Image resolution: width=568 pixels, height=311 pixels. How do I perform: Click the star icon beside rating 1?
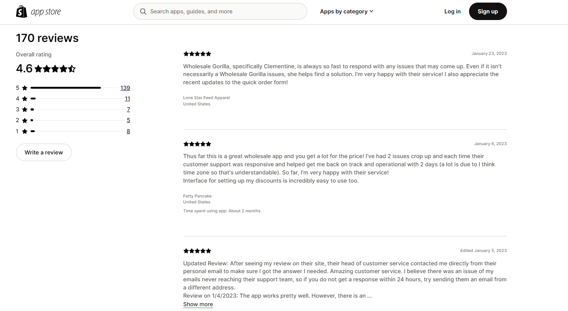[x=25, y=131]
